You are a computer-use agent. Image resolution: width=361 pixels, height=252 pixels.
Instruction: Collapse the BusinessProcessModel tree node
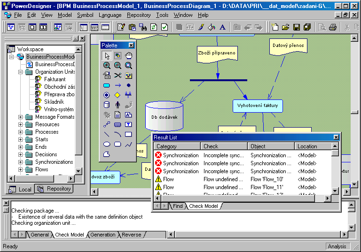coord(11,57)
